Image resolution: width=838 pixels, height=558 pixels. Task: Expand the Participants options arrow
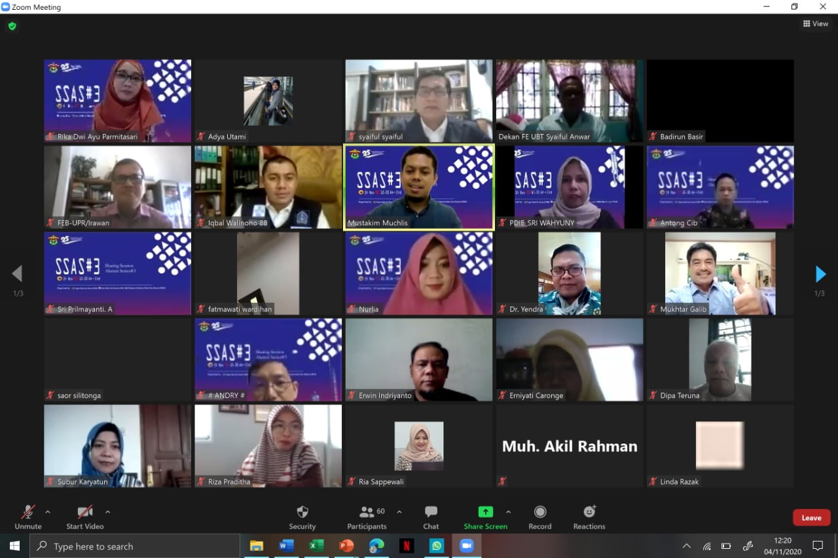click(x=399, y=512)
